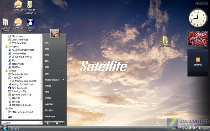Open 游戏 from the Start menu
Screen dimensions: 210x131
(47, 67)
